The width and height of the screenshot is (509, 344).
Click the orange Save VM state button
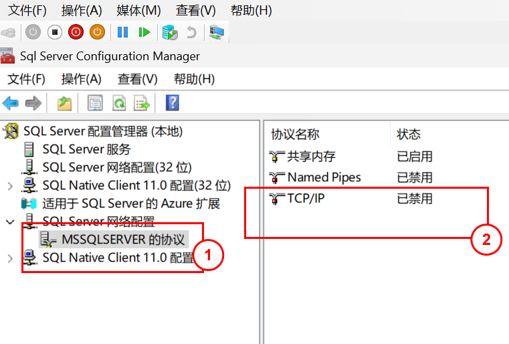pyautogui.click(x=97, y=31)
